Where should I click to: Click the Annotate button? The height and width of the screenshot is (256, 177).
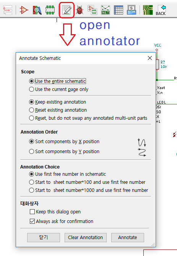coord(128,238)
